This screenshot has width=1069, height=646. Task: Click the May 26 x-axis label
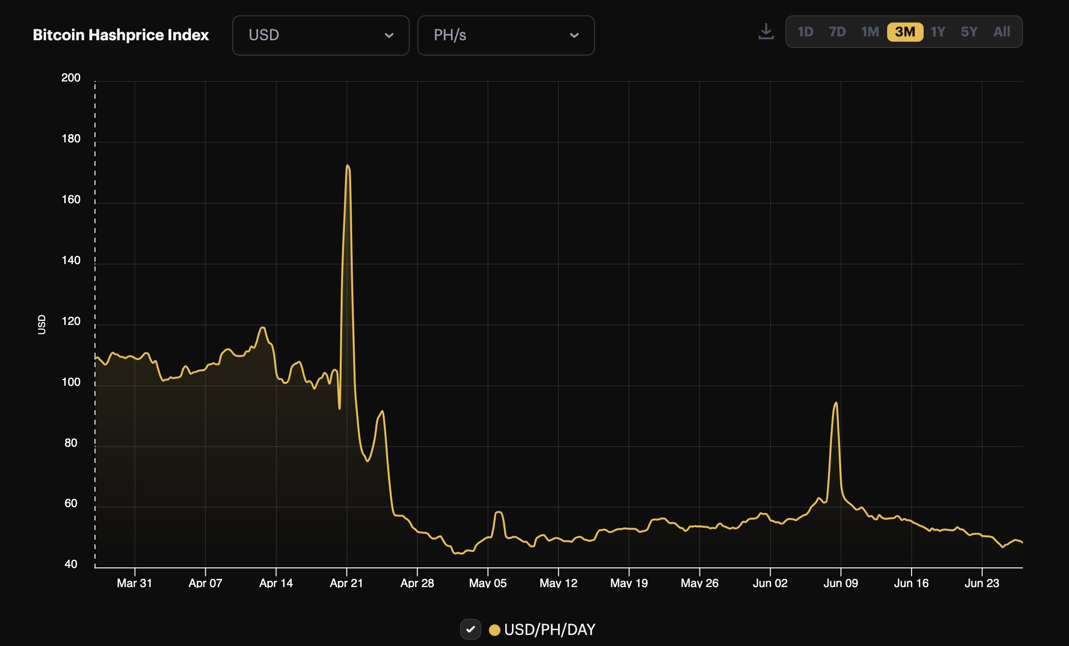[700, 583]
